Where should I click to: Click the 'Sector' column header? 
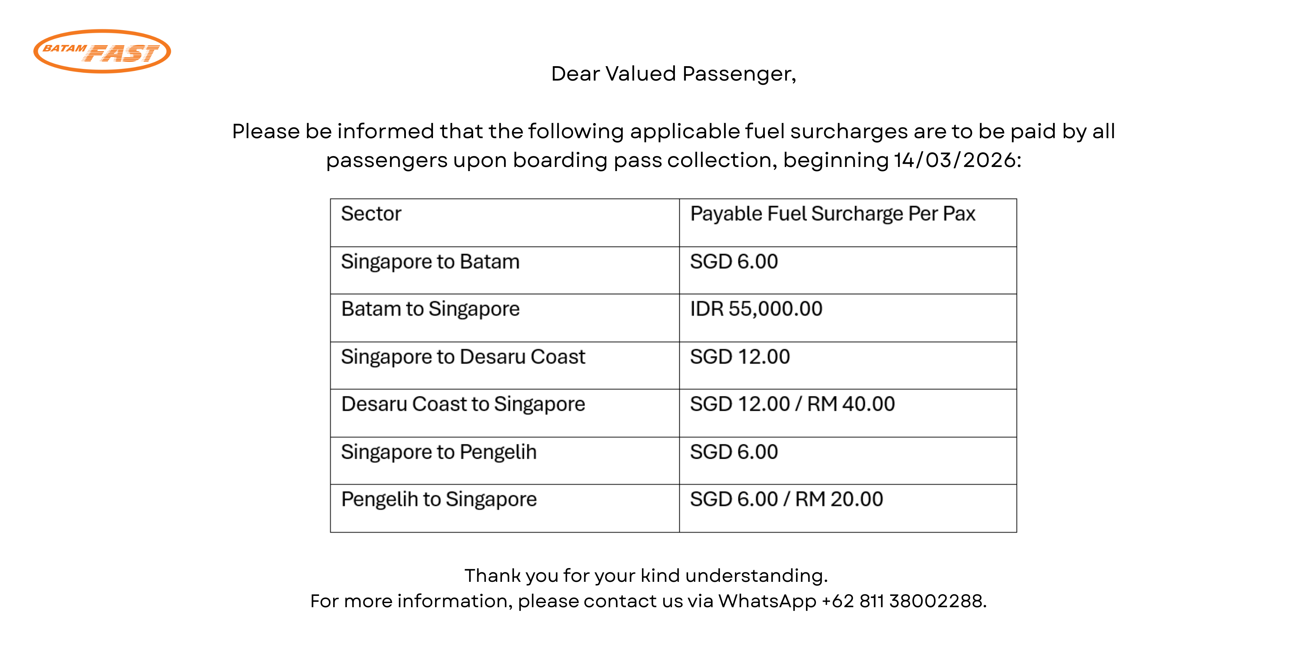click(x=371, y=214)
